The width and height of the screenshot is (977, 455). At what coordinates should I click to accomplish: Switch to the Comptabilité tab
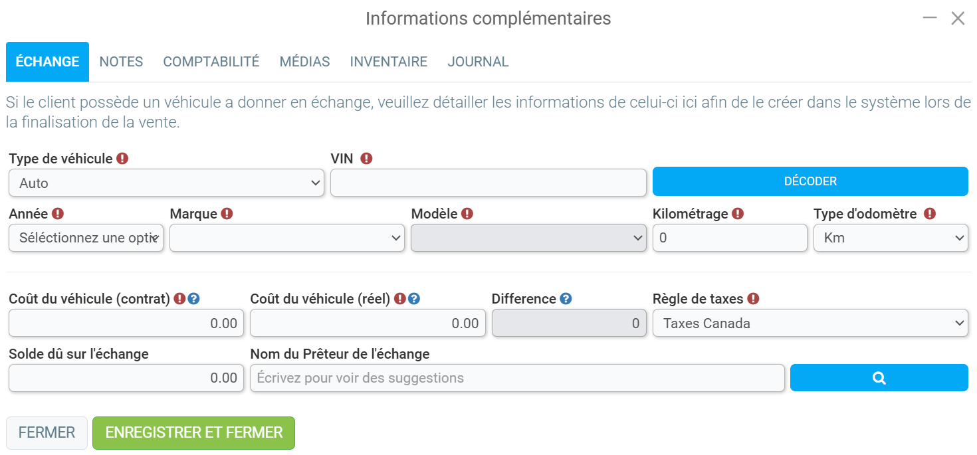click(211, 62)
